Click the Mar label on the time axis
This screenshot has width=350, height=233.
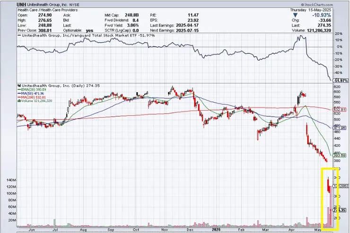[265, 230]
